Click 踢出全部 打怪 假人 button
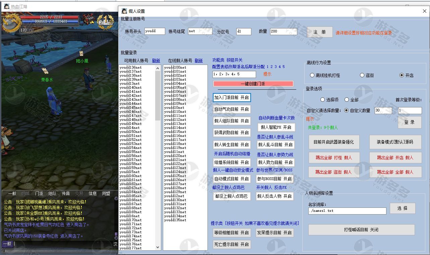430x255 pixels. [333, 158]
